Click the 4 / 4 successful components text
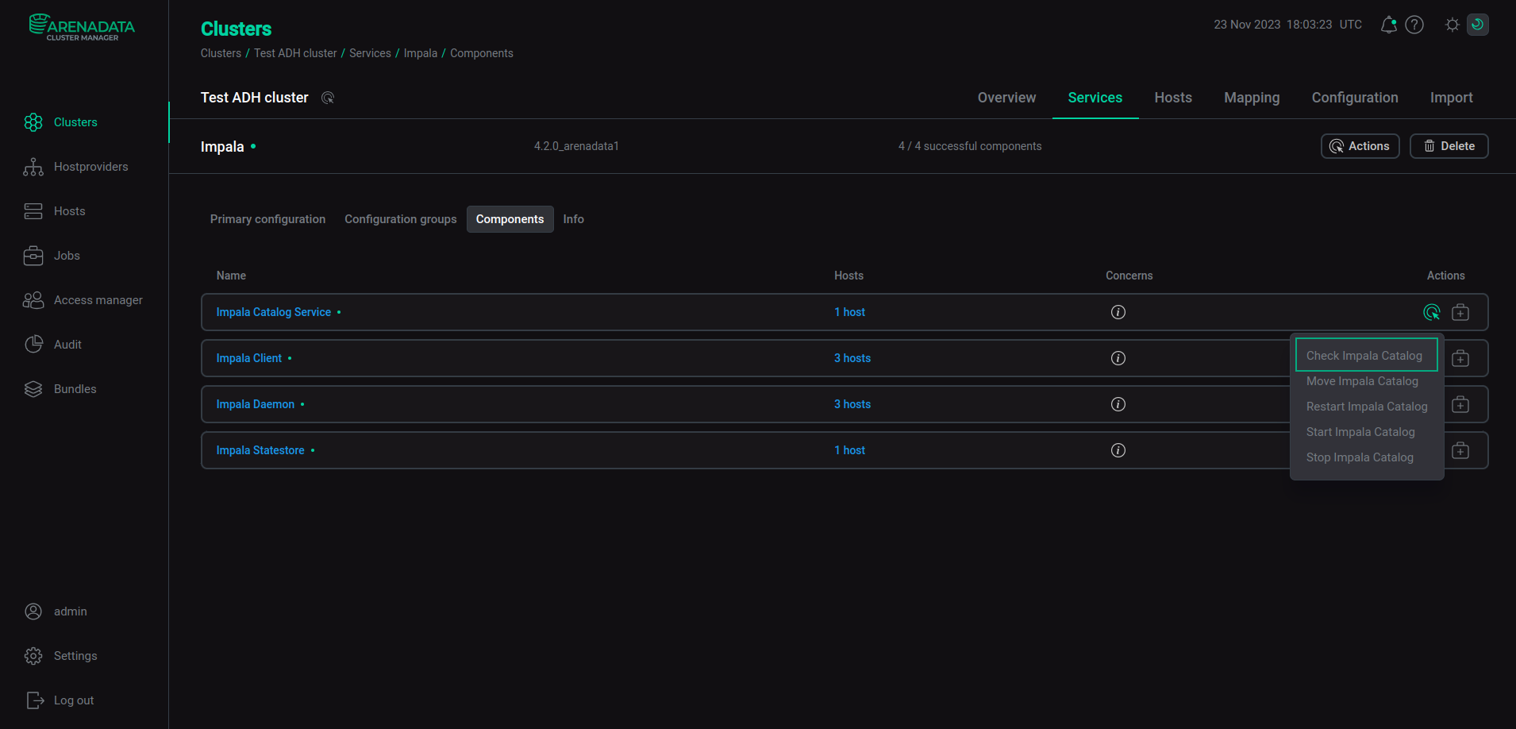Screen dimensions: 1516x729 click(970, 146)
